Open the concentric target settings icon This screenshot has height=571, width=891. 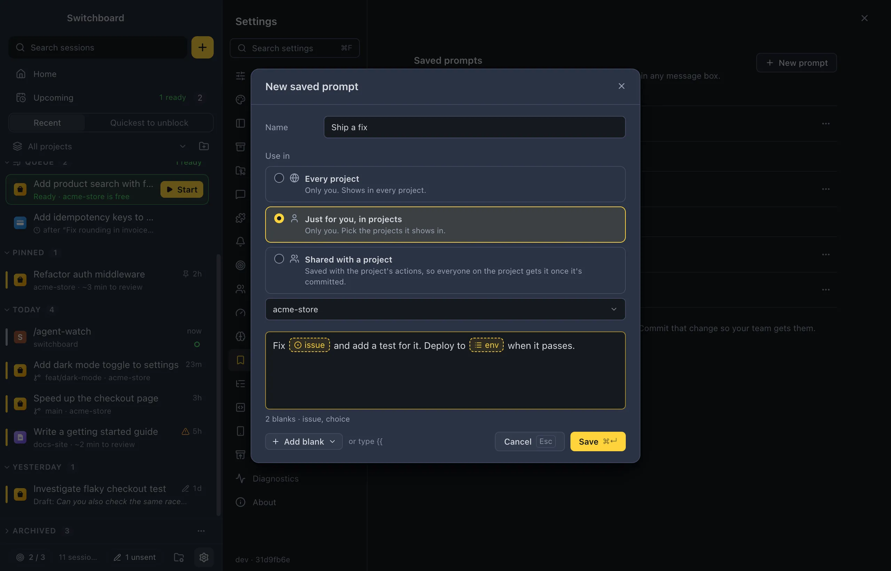[x=241, y=265]
